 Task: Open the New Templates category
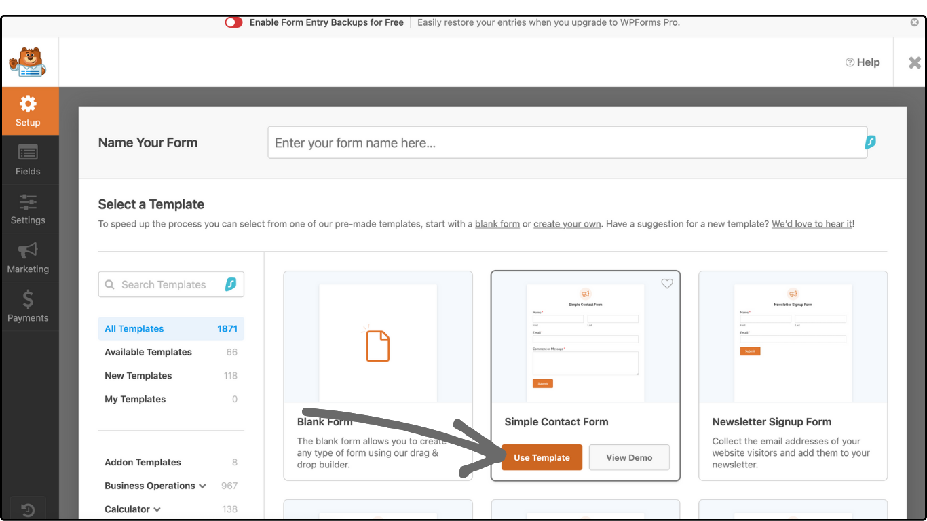[x=138, y=375]
